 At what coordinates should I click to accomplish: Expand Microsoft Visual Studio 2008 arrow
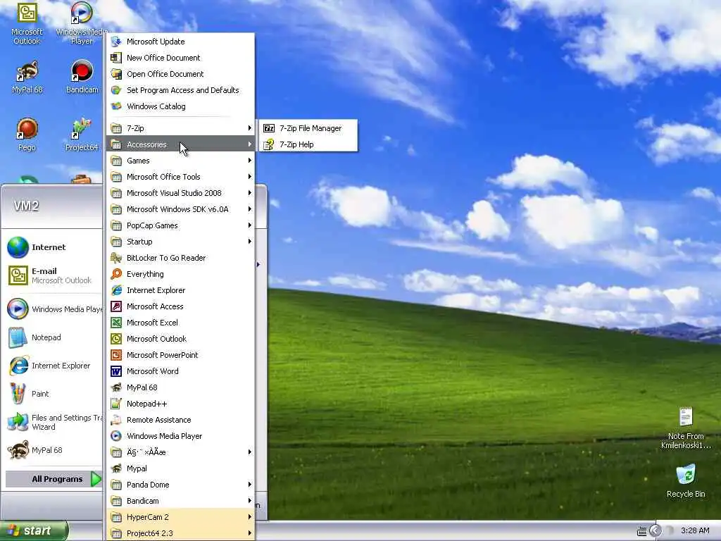point(250,193)
